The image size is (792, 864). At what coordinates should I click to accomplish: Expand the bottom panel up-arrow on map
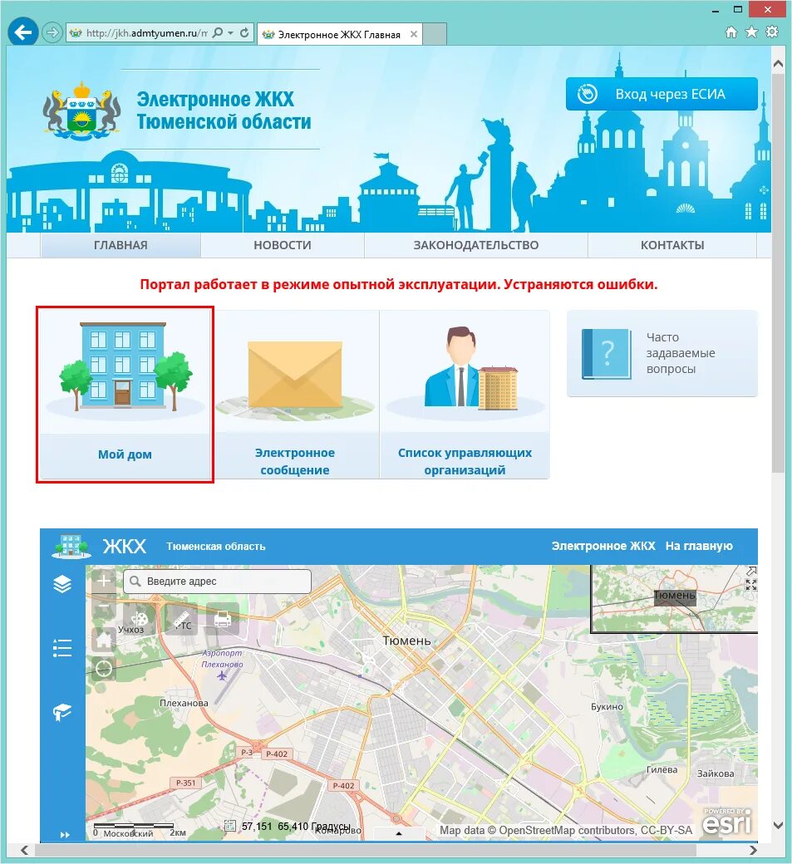tap(399, 833)
